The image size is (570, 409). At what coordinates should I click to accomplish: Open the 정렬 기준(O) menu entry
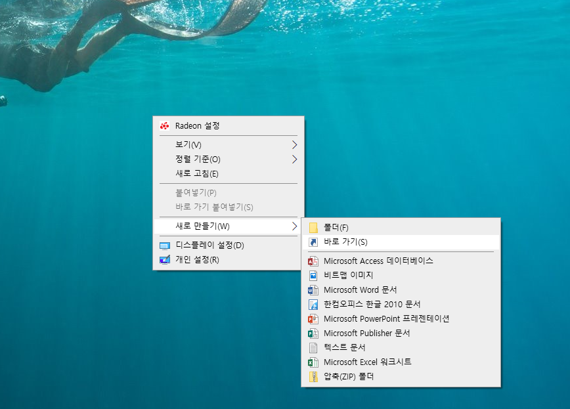pyautogui.click(x=229, y=160)
